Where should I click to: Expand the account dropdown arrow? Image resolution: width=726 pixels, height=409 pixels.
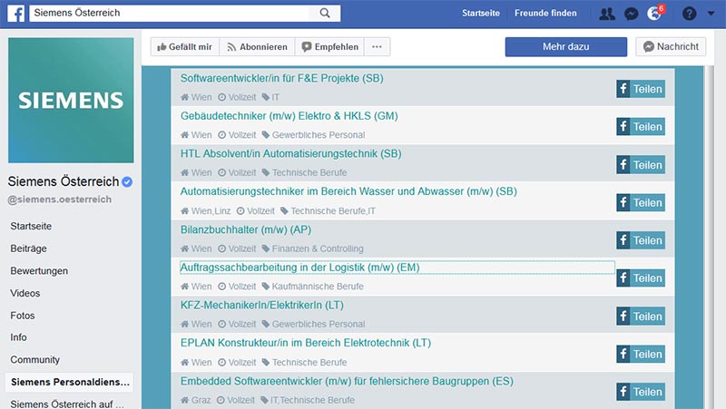711,14
